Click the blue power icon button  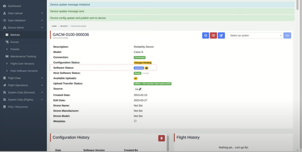[x=206, y=35]
